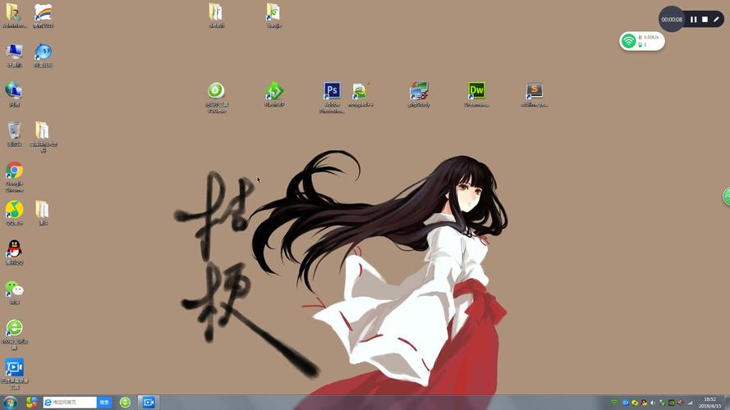Launch Adobe Dreamweaver from the desktop

(x=476, y=94)
